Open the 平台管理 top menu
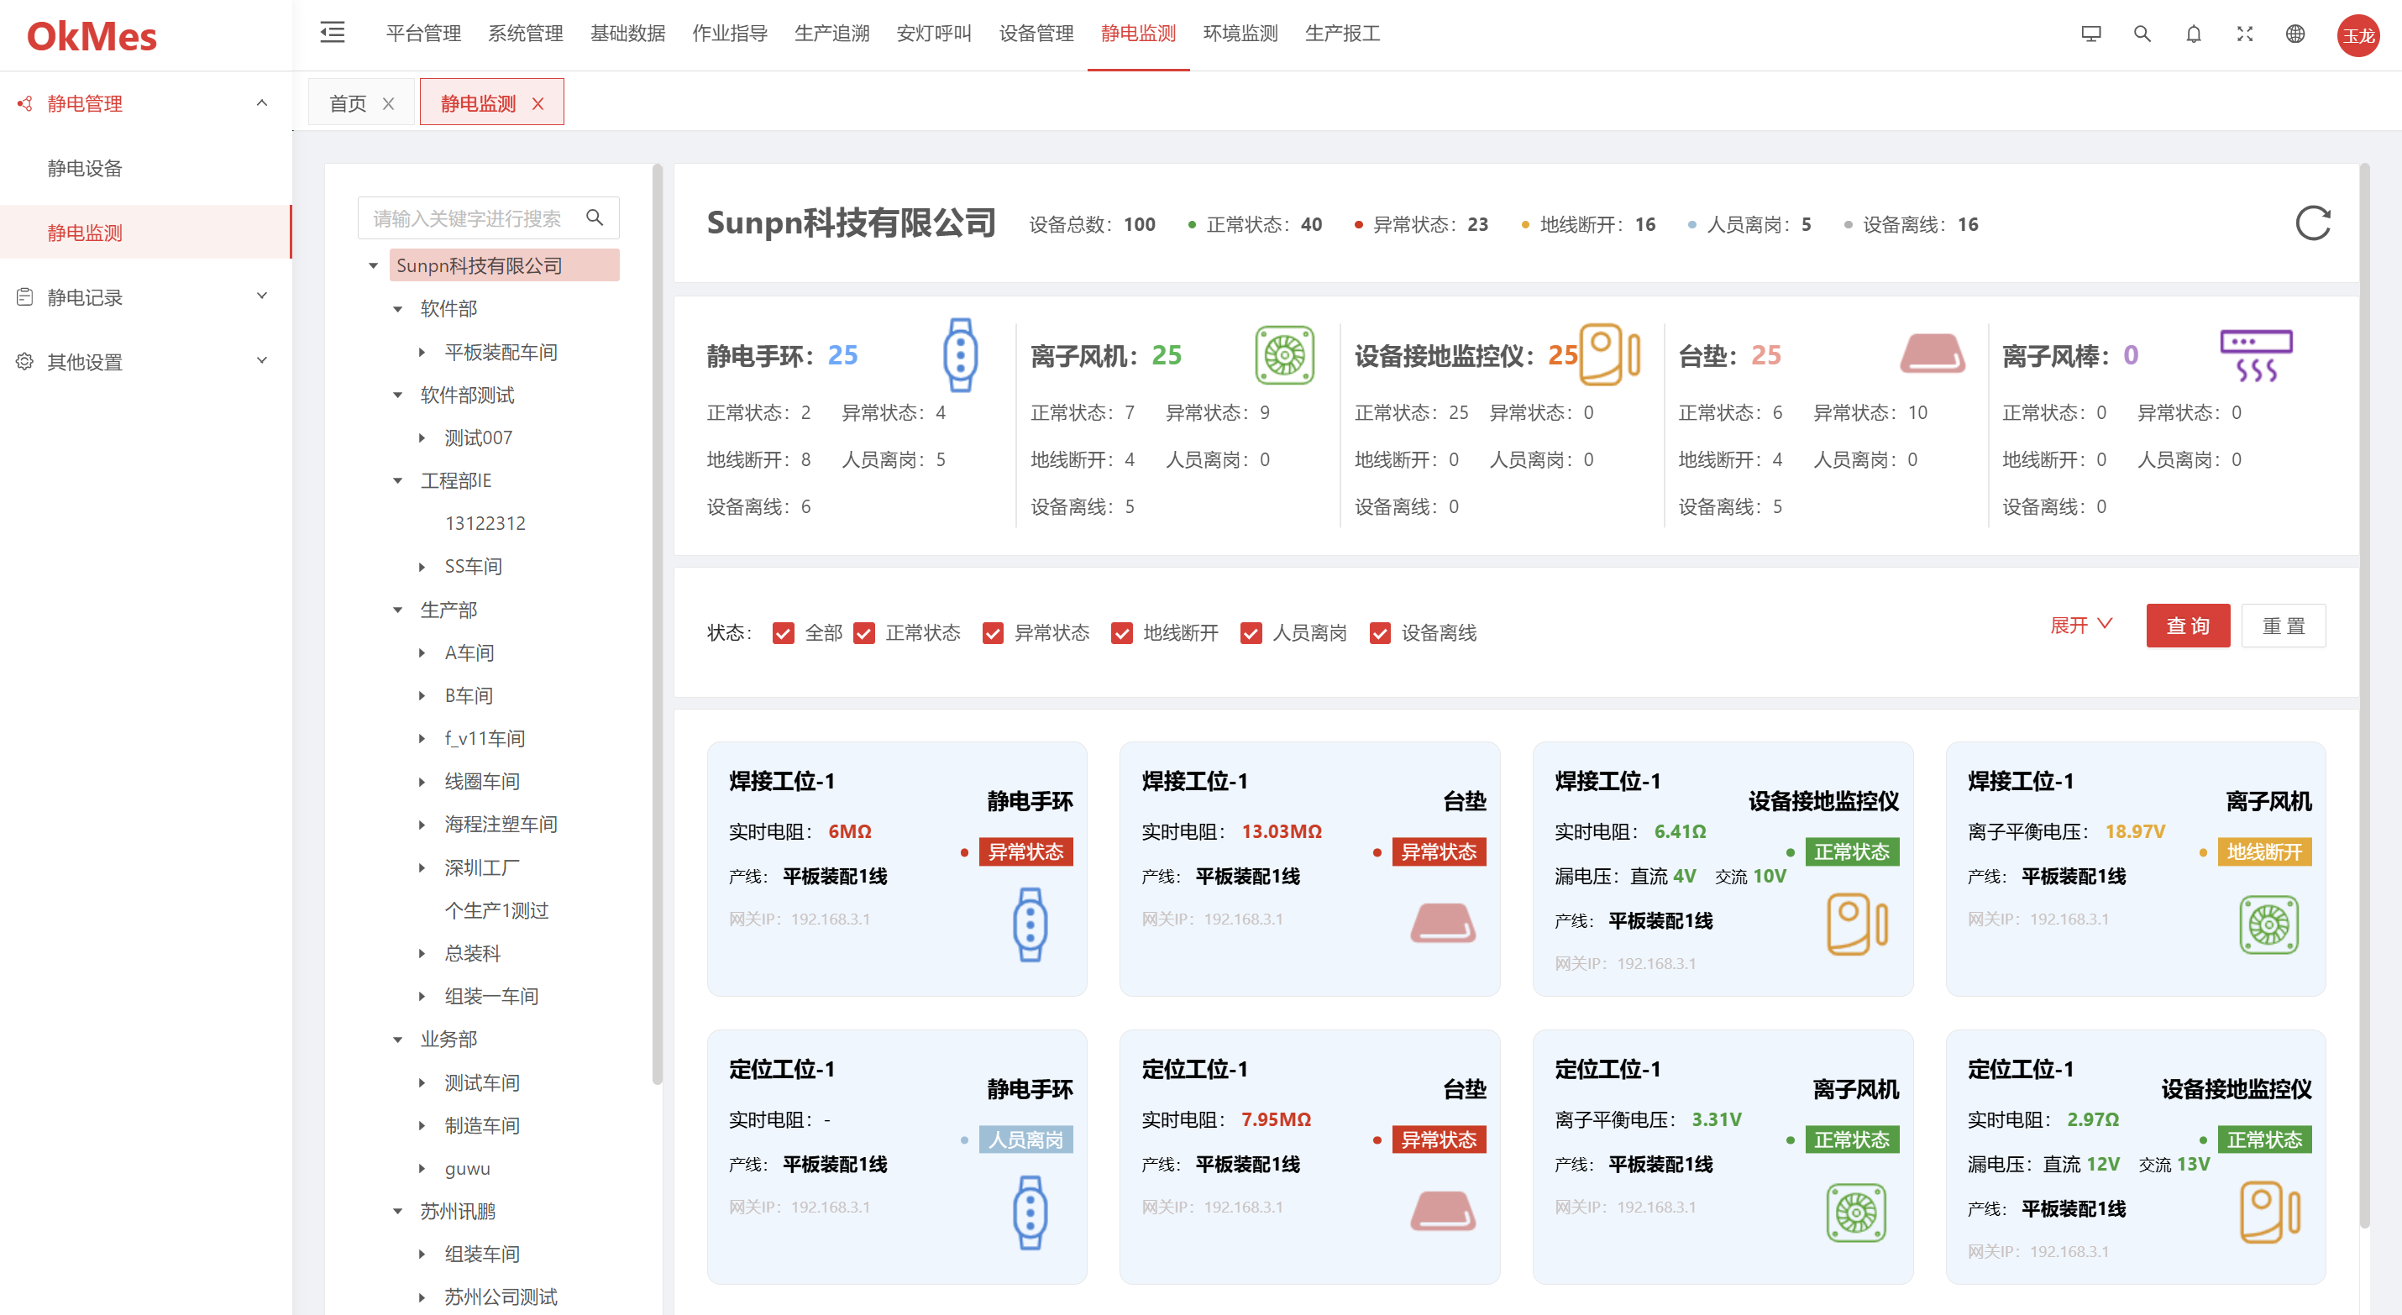Screen dimensions: 2402x1315 tap(423, 34)
